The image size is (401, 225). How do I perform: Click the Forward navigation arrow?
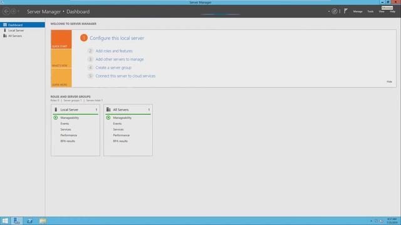(x=14, y=11)
